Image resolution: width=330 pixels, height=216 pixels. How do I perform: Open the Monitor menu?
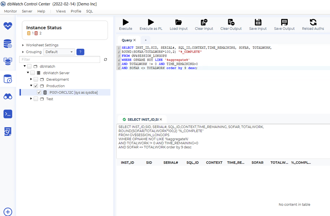pos(10,11)
